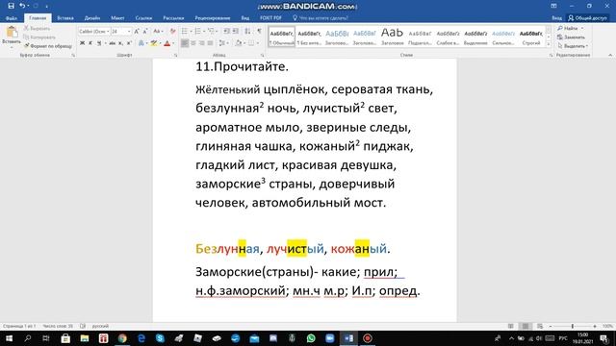Open WhatsApp from the taskbar
Image resolution: width=616 pixels, height=346 pixels.
tap(311, 338)
